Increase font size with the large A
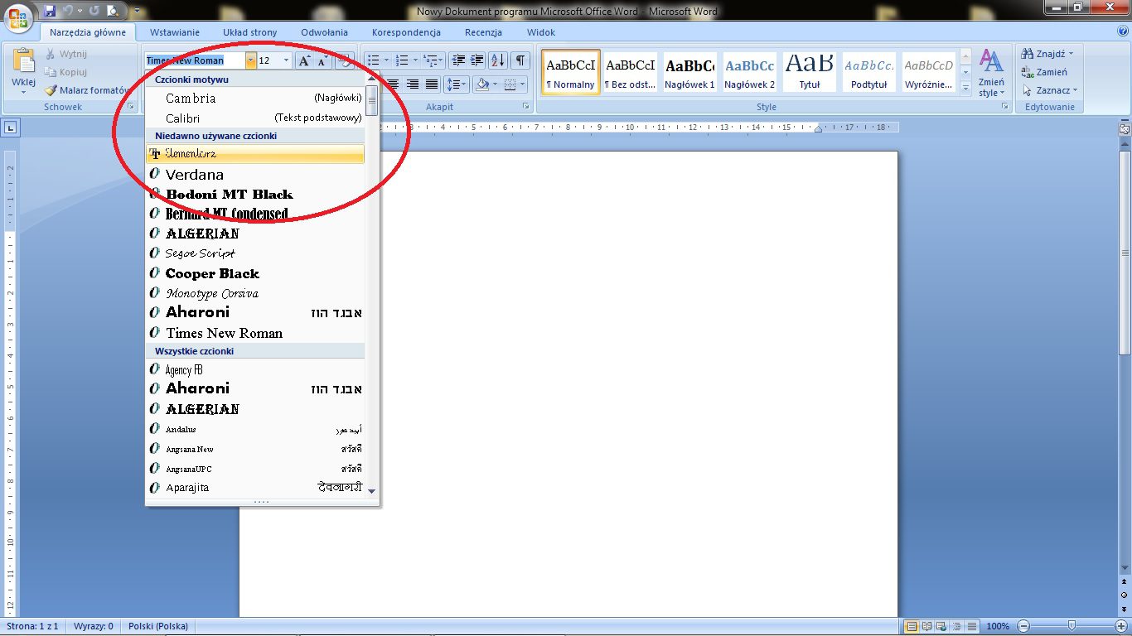This screenshot has width=1132, height=636. [304, 60]
